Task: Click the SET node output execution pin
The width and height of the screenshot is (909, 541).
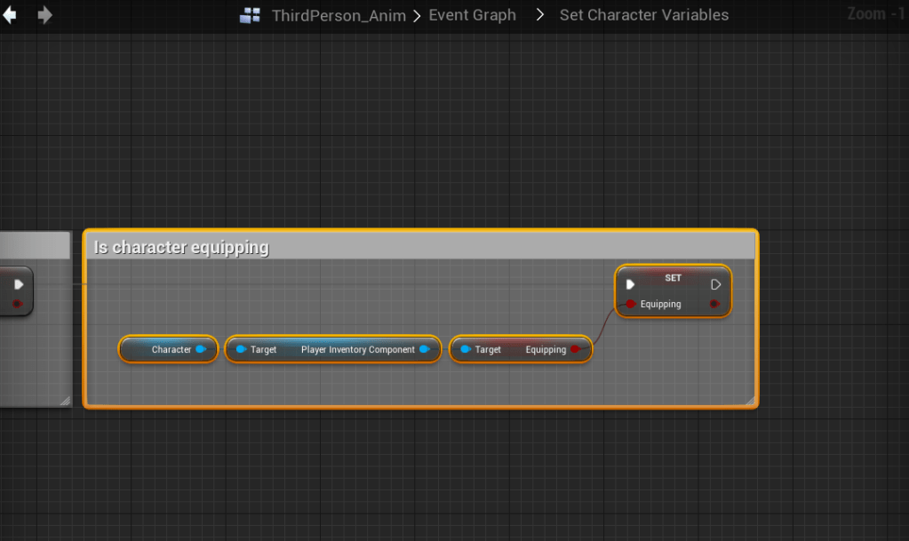Action: coord(716,284)
